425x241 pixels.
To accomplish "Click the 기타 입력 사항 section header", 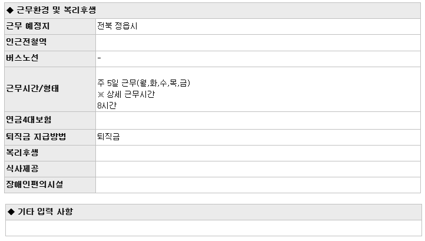I will pyautogui.click(x=214, y=212).
